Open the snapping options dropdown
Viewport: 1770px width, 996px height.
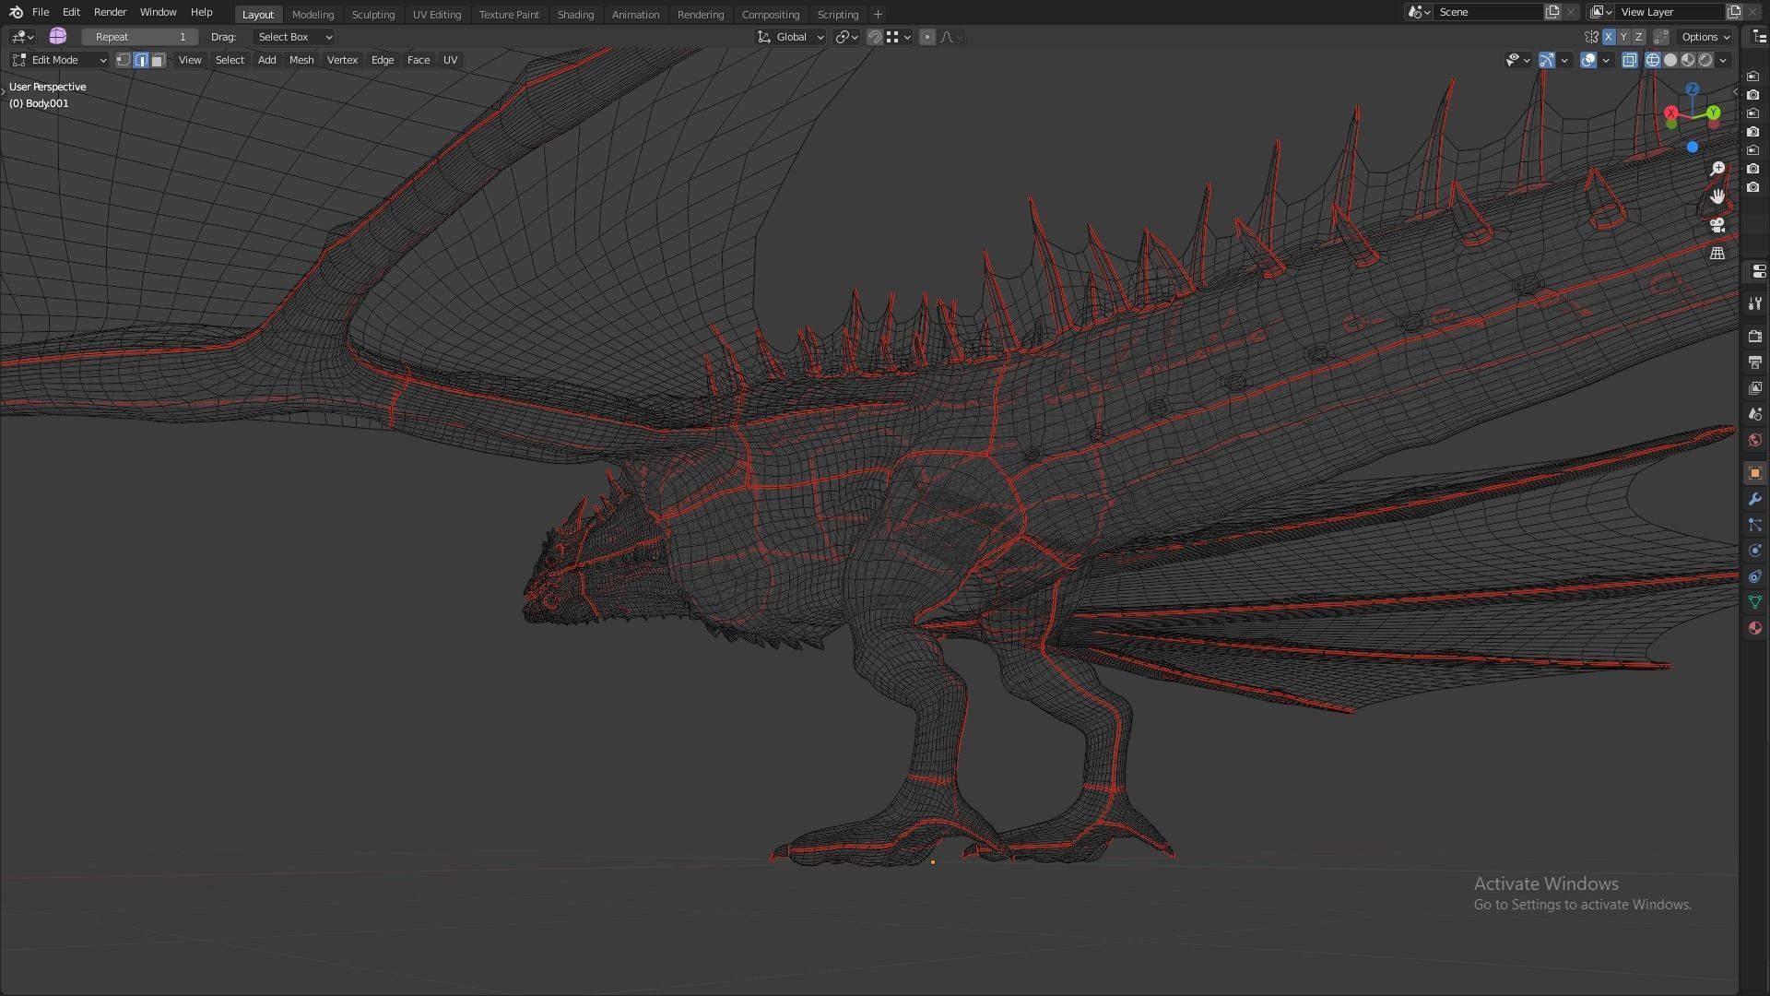(899, 37)
